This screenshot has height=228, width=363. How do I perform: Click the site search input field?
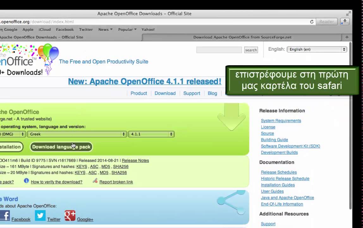[219, 50]
